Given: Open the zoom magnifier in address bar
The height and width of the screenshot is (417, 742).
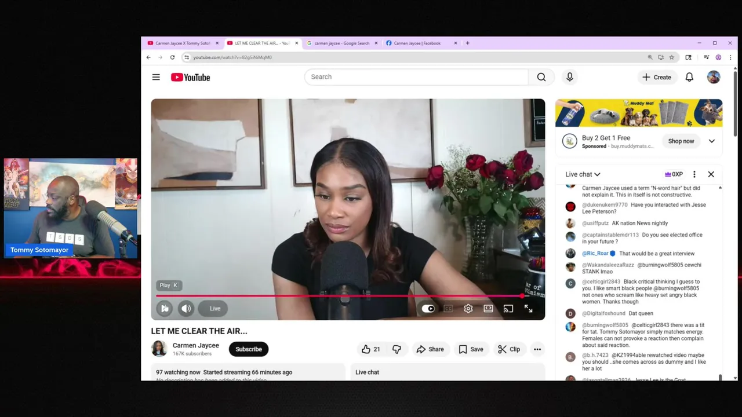Looking at the screenshot, I should tap(650, 57).
